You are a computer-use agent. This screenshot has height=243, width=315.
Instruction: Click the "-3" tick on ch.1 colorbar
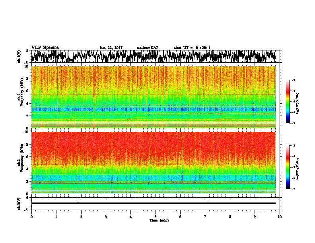click(294, 80)
